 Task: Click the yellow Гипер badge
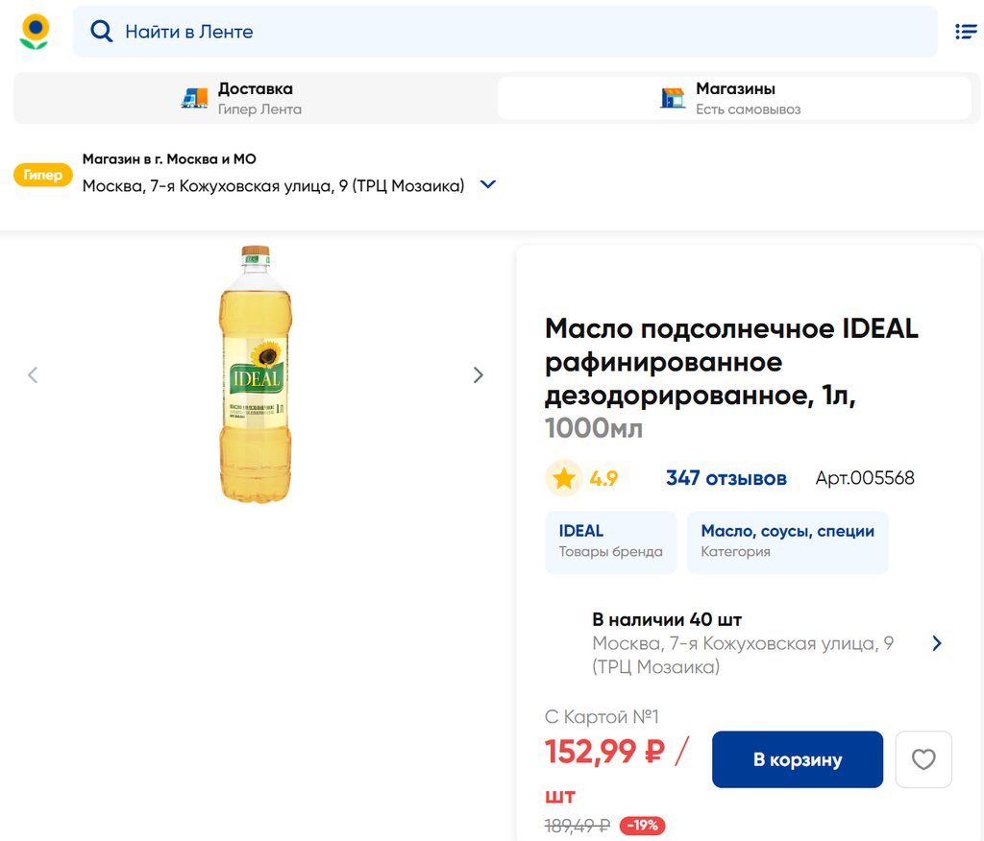pos(43,176)
